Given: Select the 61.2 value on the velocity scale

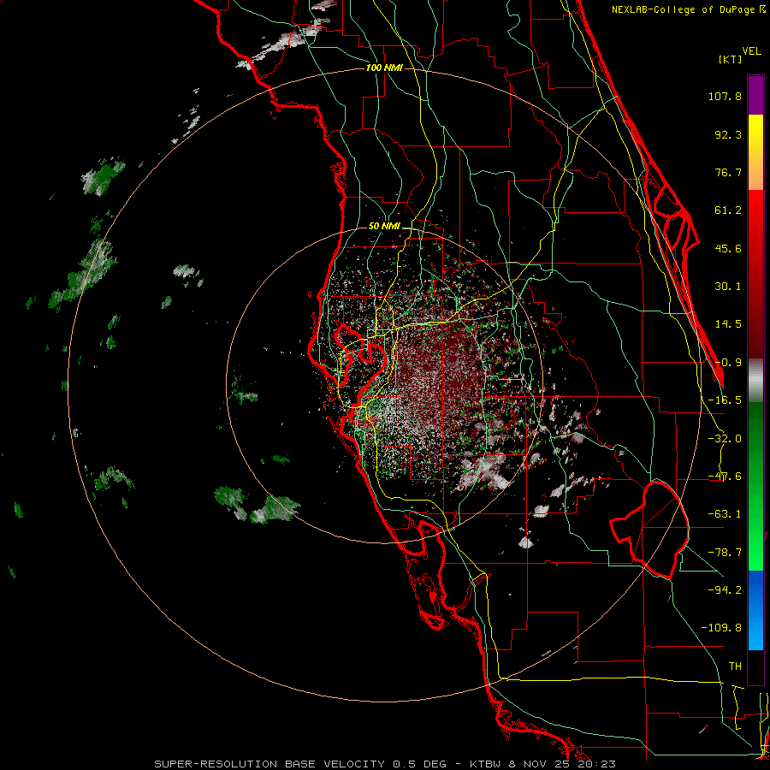Looking at the screenshot, I should 728,210.
